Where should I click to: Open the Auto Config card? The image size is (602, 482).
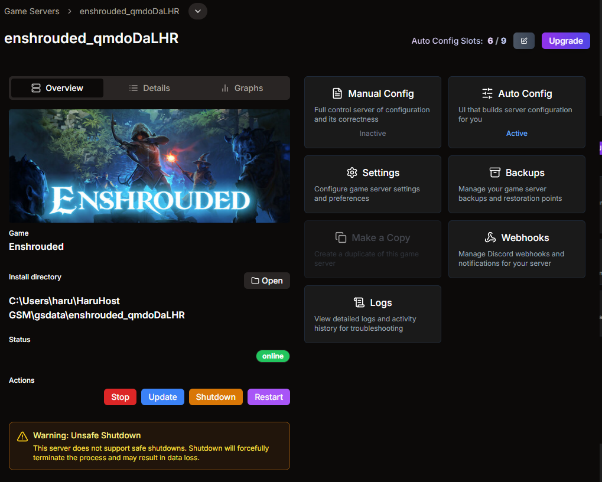[x=517, y=112]
